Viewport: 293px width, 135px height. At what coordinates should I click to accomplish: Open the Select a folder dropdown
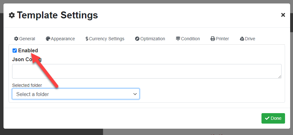[x=76, y=94]
